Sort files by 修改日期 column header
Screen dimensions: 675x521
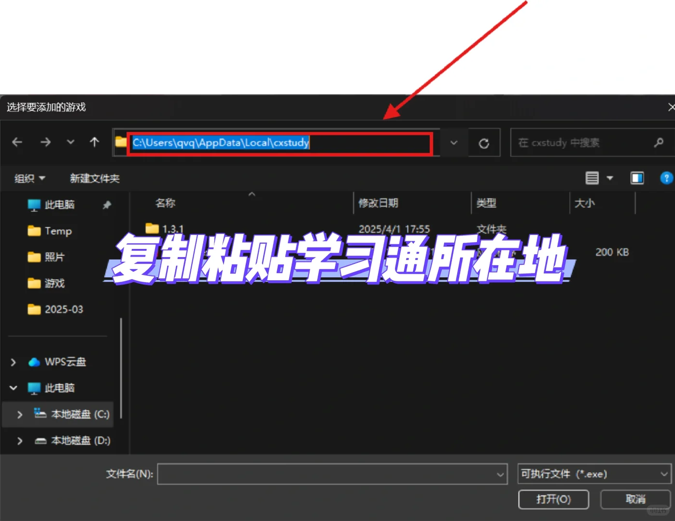point(379,203)
